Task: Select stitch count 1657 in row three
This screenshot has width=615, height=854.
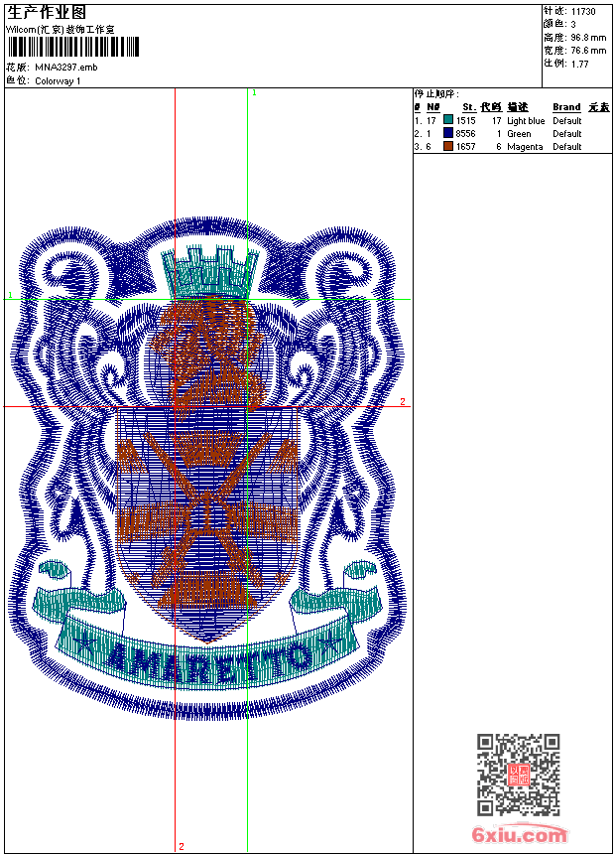Action: point(466,147)
